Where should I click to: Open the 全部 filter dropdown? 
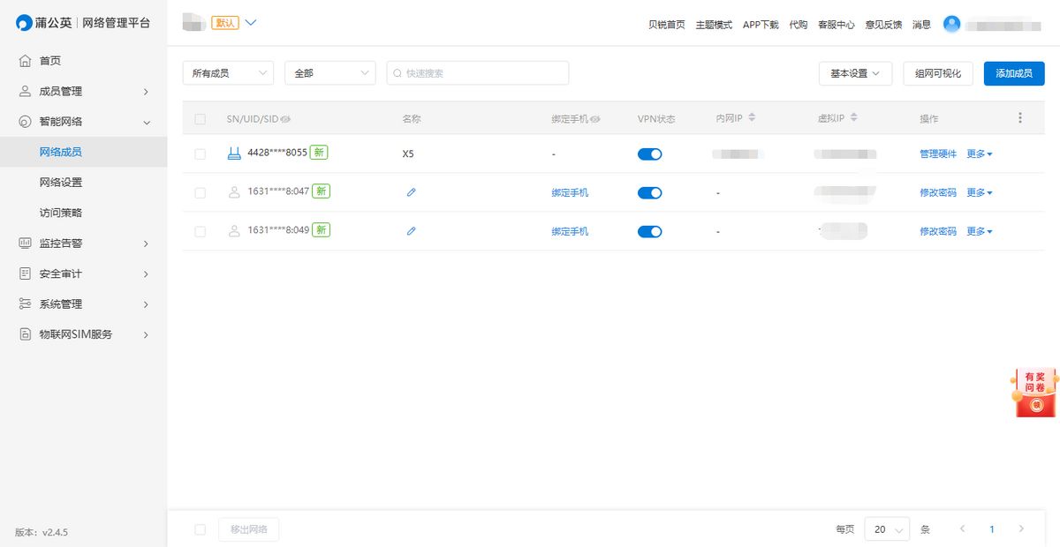pyautogui.click(x=330, y=73)
